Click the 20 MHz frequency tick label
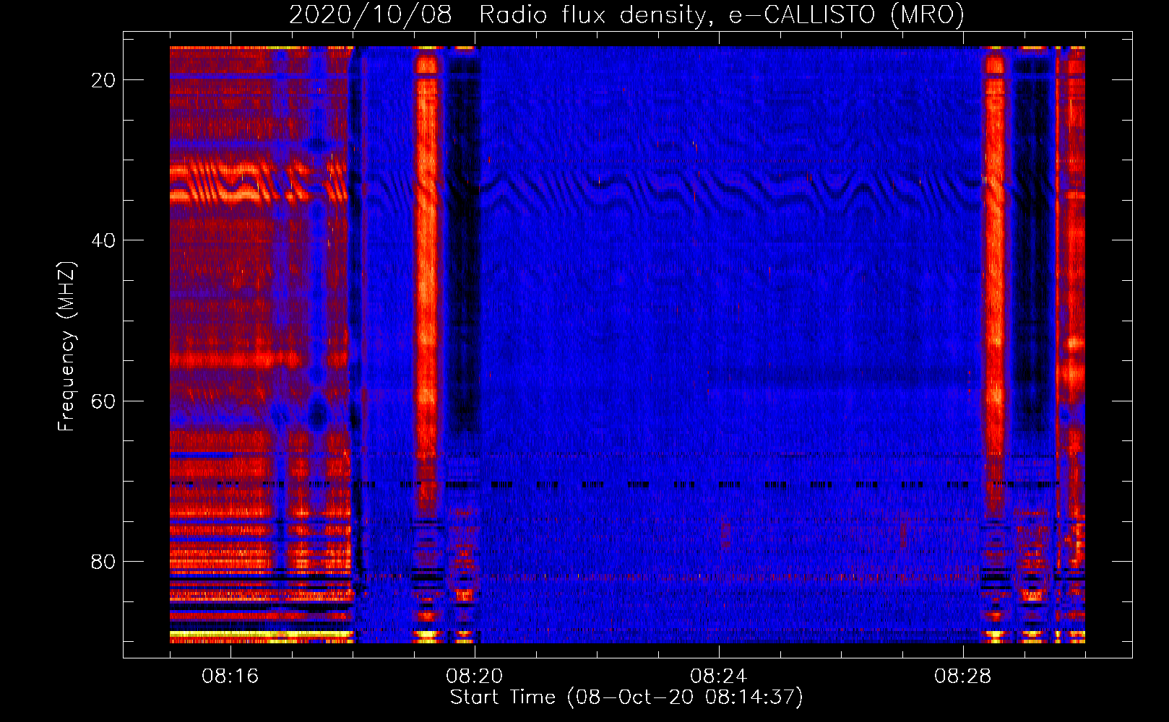This screenshot has height=722, width=1169. [103, 80]
